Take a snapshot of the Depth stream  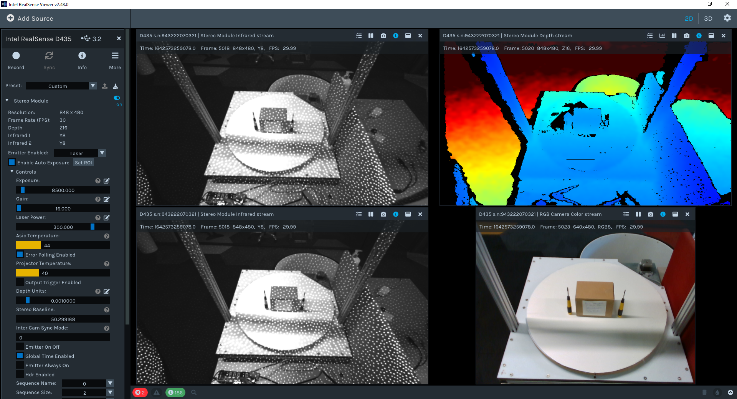[686, 36]
